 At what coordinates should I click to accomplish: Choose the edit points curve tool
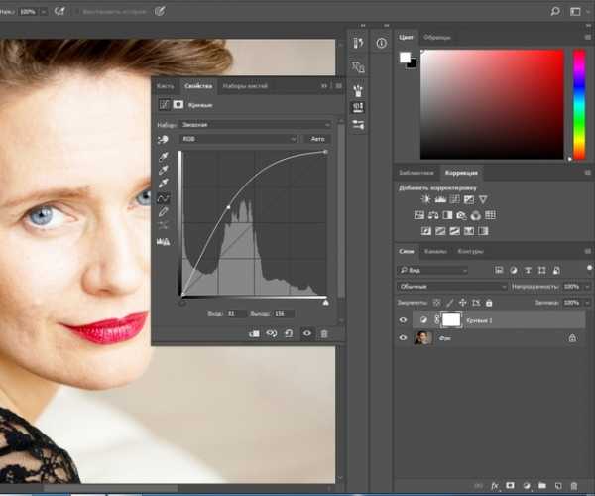(x=164, y=198)
